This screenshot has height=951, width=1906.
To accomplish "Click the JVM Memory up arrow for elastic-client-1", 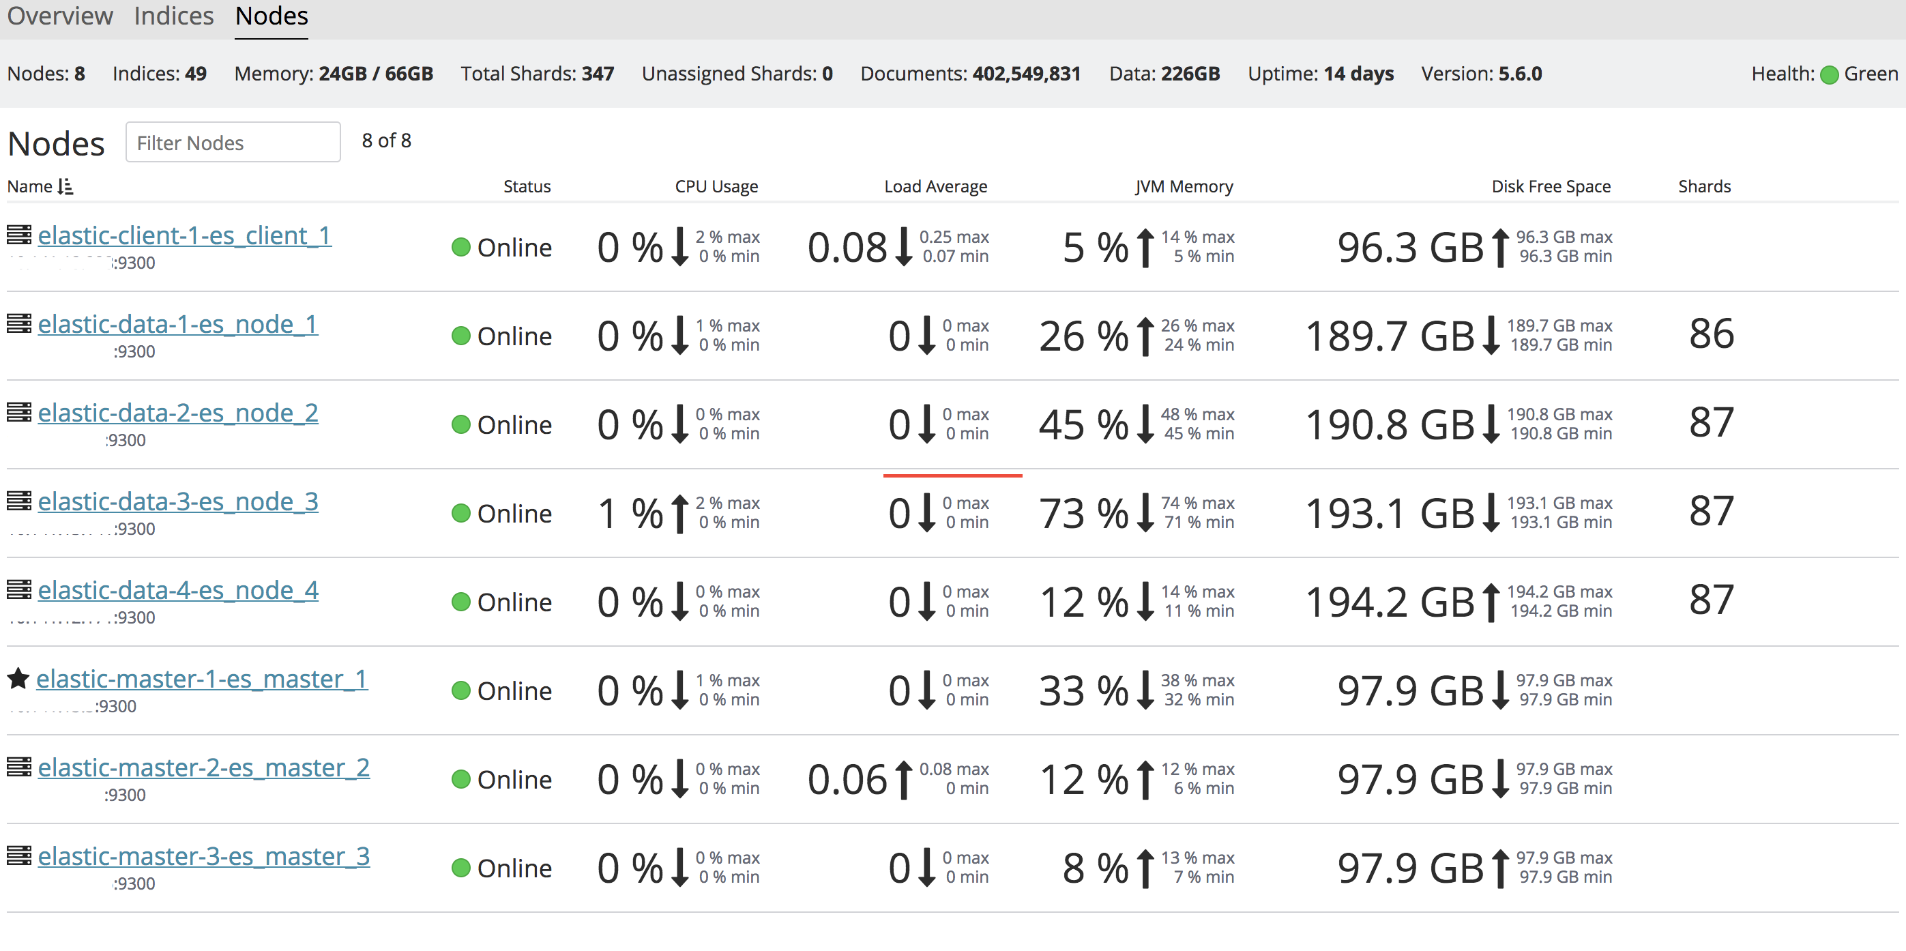I will coord(1145,247).
